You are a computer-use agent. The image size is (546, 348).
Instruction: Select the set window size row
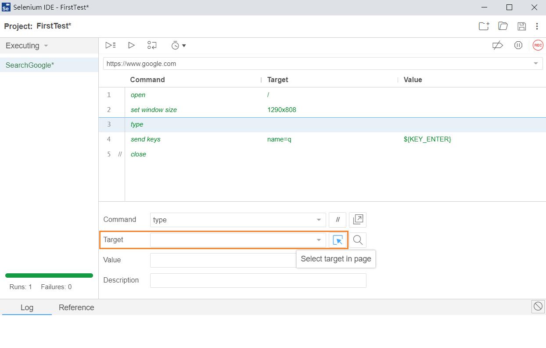click(322, 110)
